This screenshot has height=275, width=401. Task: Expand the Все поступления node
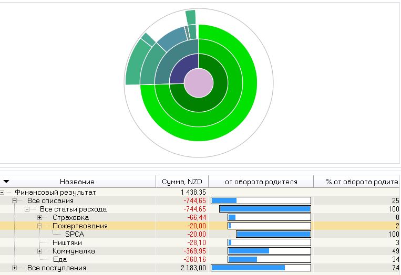pos(15,268)
